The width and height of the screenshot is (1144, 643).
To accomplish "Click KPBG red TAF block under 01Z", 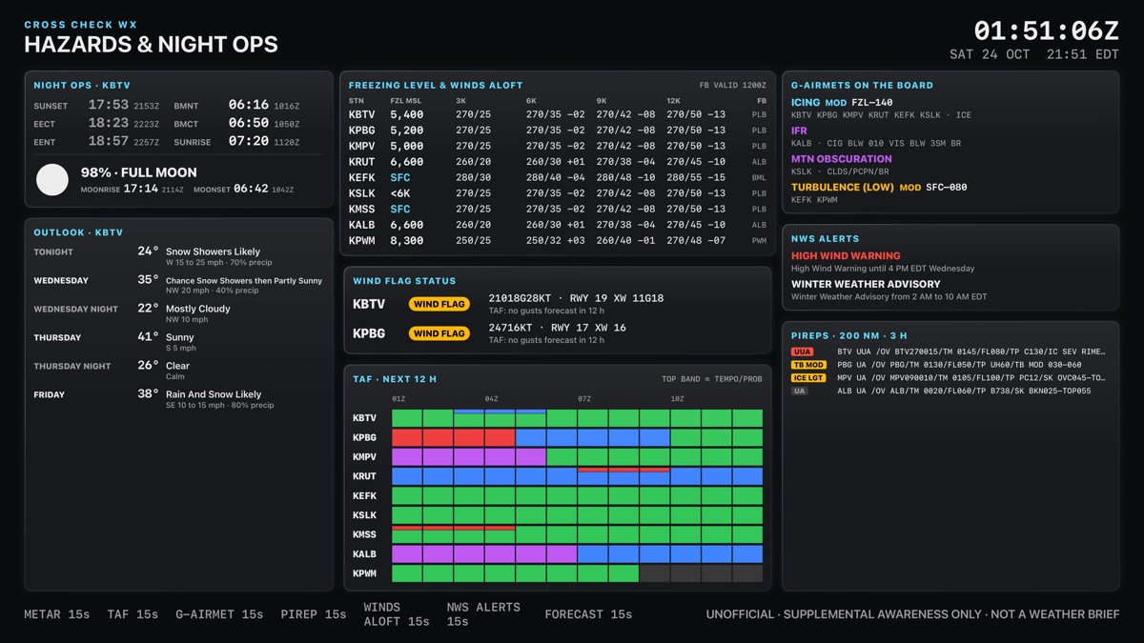I will pyautogui.click(x=407, y=438).
